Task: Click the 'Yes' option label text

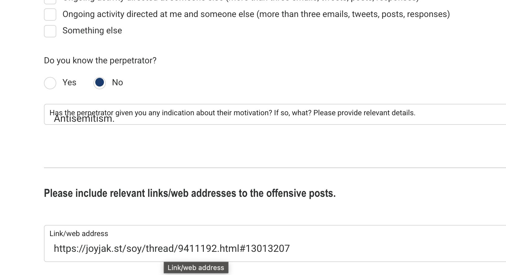Action: point(69,82)
